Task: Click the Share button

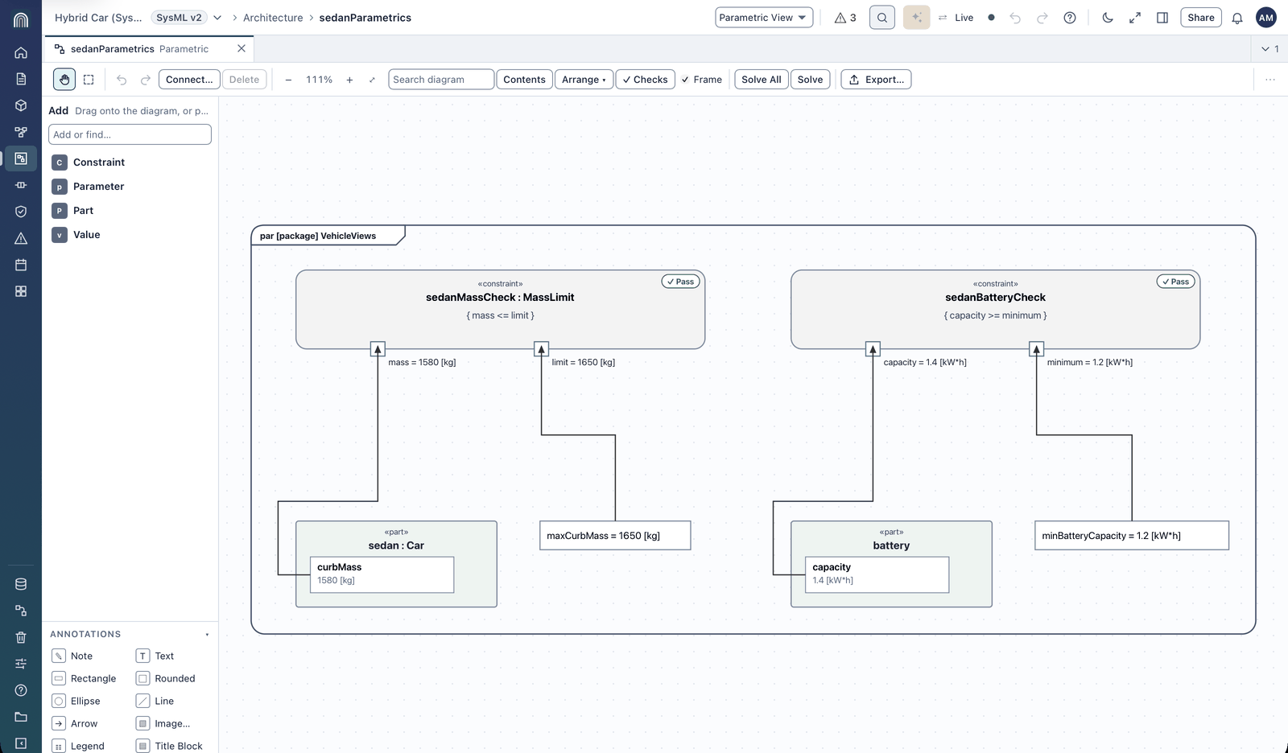Action: tap(1200, 18)
